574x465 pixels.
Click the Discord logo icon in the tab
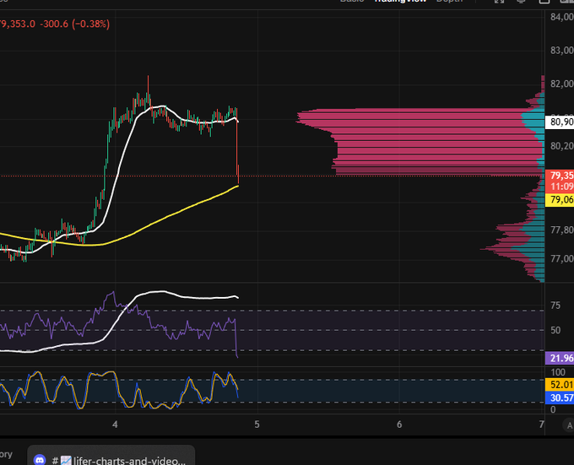click(40, 459)
